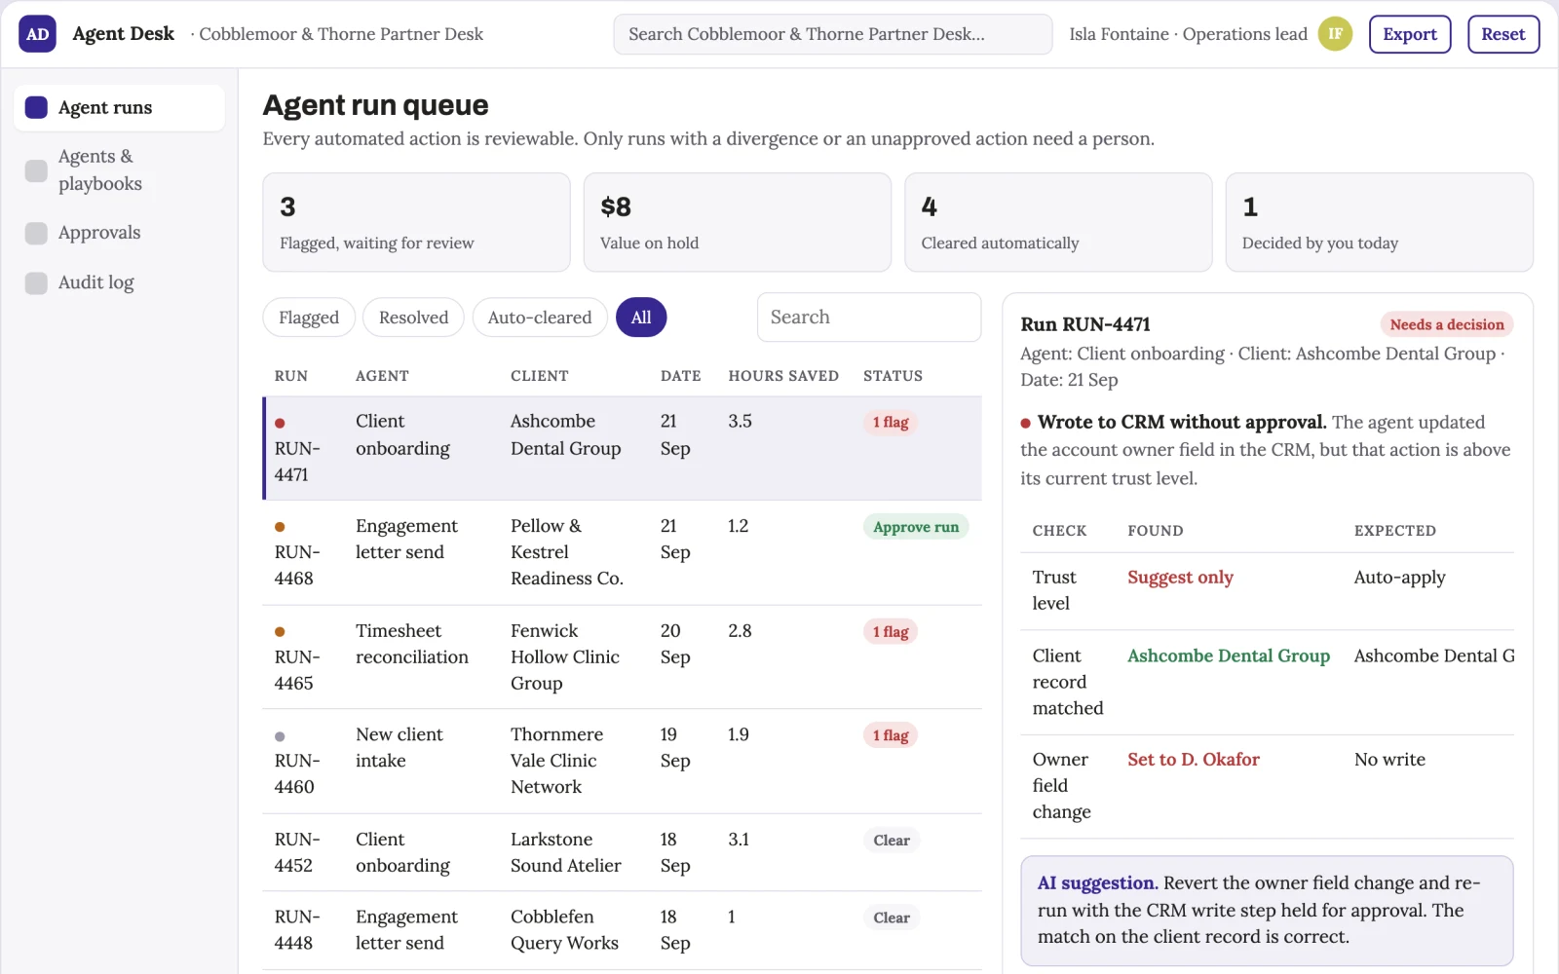The width and height of the screenshot is (1559, 974).
Task: Open the 1 flag badge for RUN-4465
Action: coord(891,632)
